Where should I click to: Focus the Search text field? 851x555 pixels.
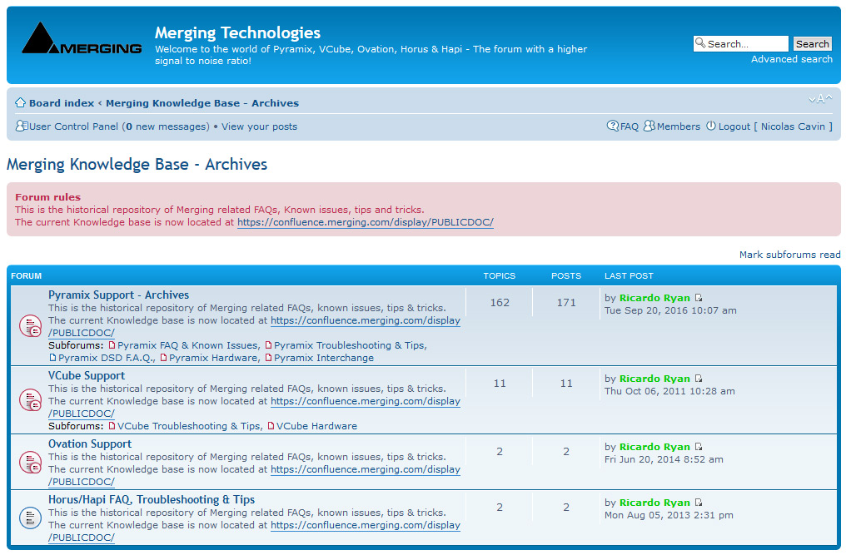point(741,44)
